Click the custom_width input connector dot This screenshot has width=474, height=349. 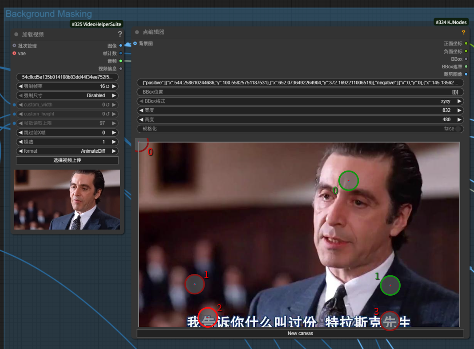(14, 105)
